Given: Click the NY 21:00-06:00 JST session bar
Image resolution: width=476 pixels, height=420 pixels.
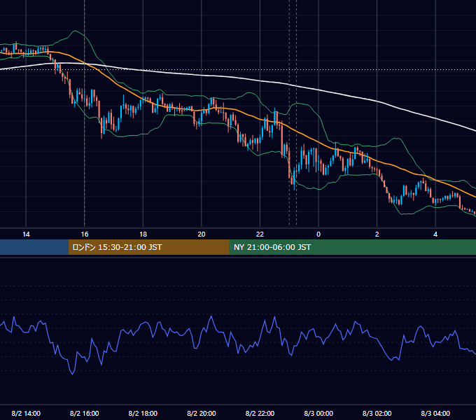Looking at the screenshot, I should (x=352, y=247).
